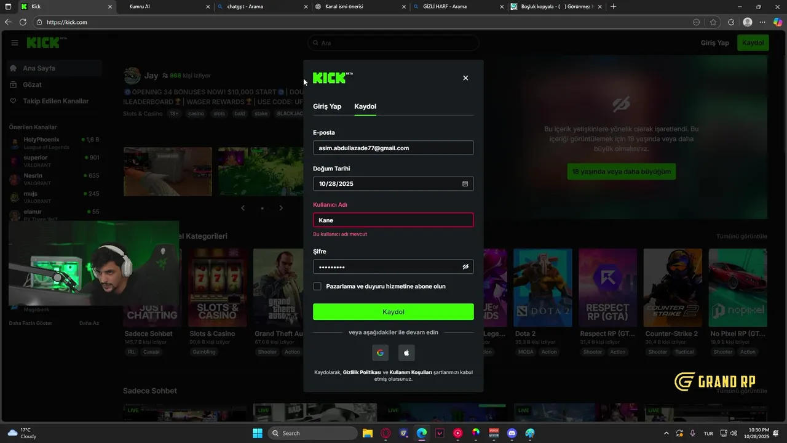
Task: Click the Tactical tag under Counter-Strike 2
Action: click(684, 352)
